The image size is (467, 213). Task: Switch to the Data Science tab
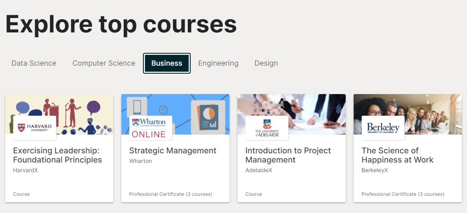[34, 63]
